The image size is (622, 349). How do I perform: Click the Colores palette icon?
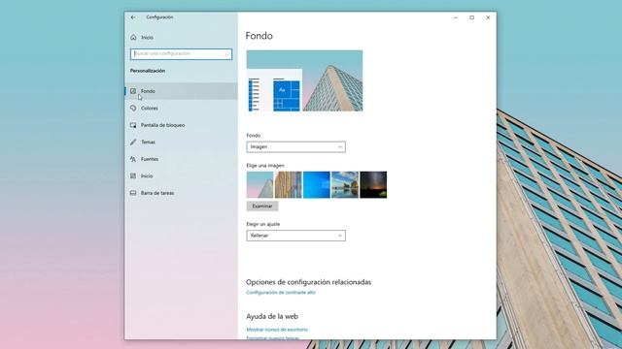pos(133,108)
